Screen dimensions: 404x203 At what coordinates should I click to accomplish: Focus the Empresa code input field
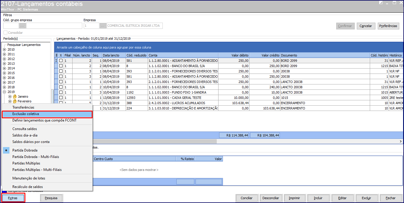[91, 26]
